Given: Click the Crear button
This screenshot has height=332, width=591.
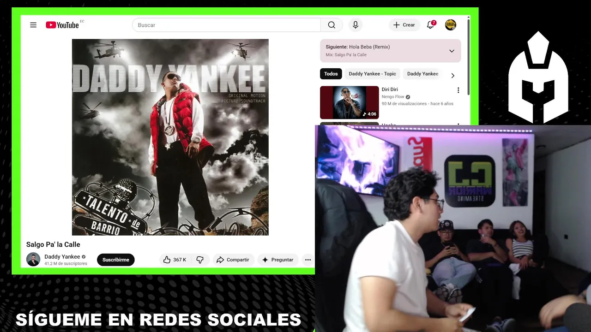Looking at the screenshot, I should click(404, 25).
